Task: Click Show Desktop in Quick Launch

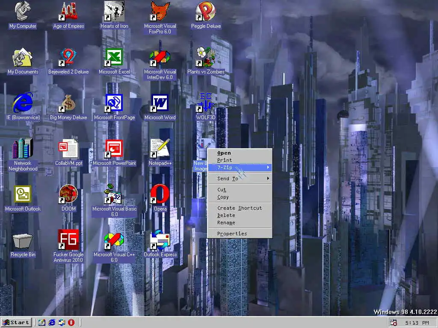Action: coord(41,323)
